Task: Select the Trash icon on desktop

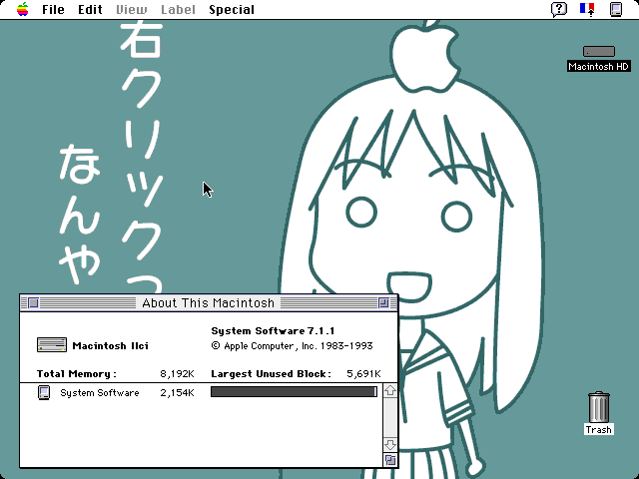Action: click(x=599, y=407)
